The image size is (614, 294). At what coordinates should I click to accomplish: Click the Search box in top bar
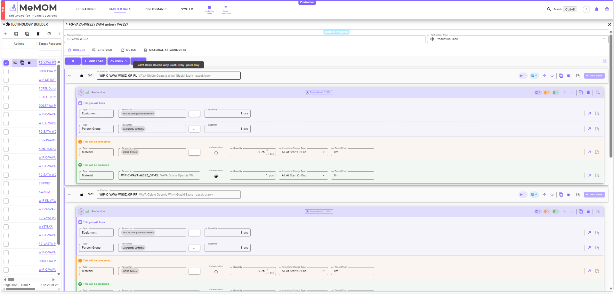pos(562,9)
